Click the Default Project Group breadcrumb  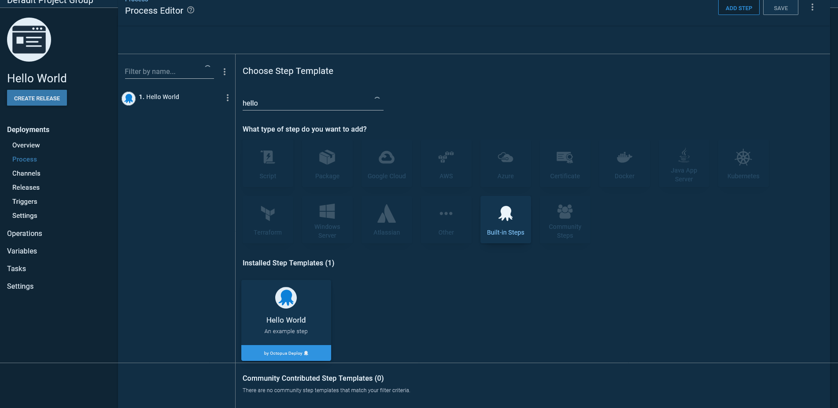(50, 2)
